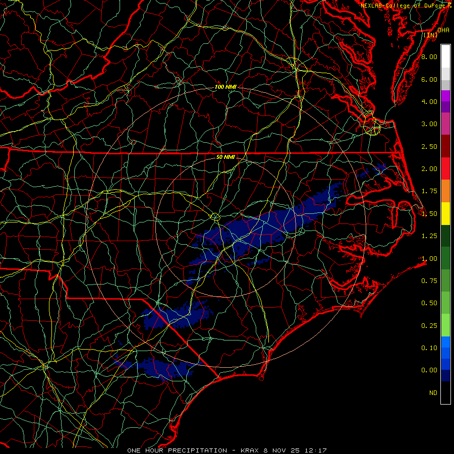Click the ND label under the scale

click(433, 393)
